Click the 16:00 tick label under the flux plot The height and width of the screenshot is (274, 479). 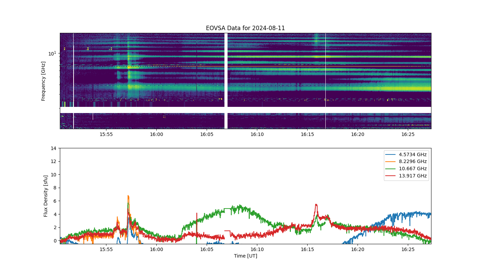[156, 249]
